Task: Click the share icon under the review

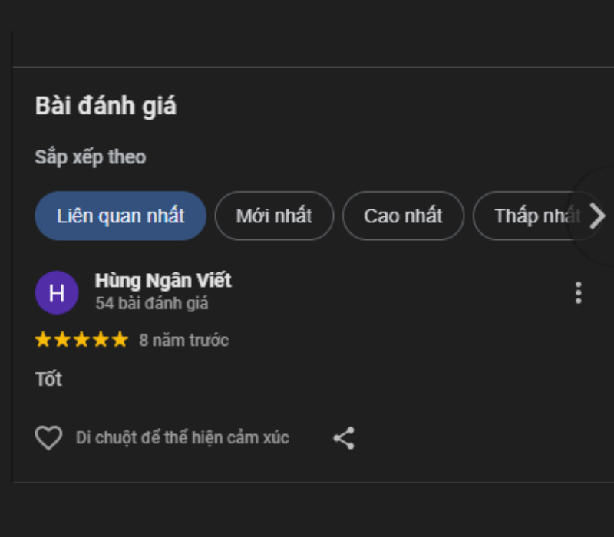Action: [x=344, y=438]
